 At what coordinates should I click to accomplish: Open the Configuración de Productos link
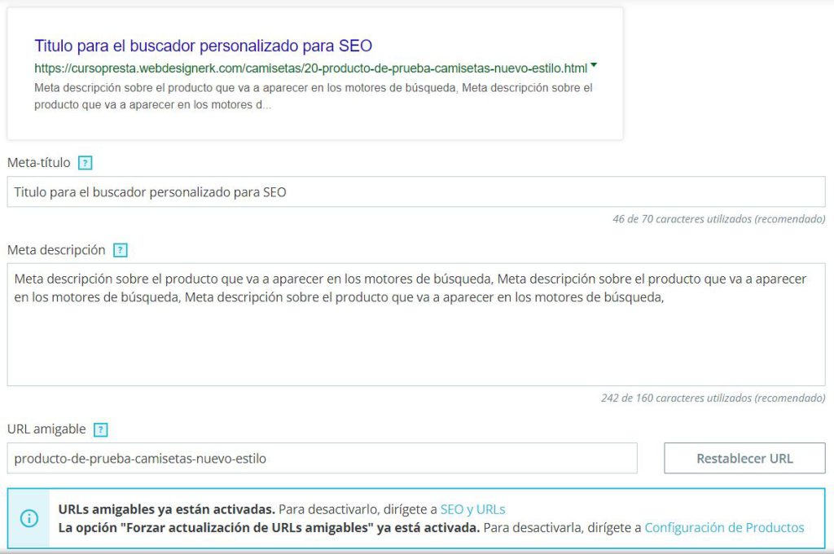724,527
